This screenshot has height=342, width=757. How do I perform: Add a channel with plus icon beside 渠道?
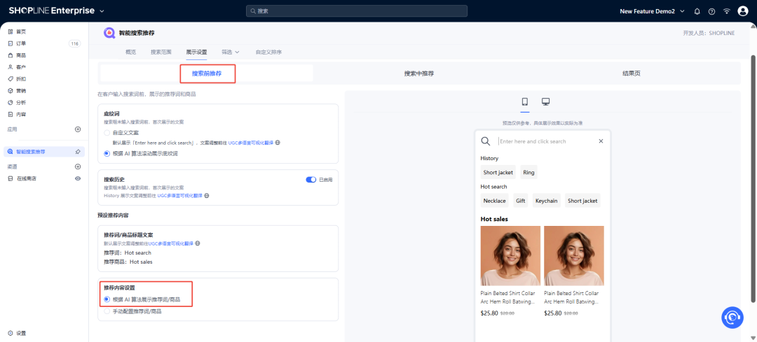(78, 166)
